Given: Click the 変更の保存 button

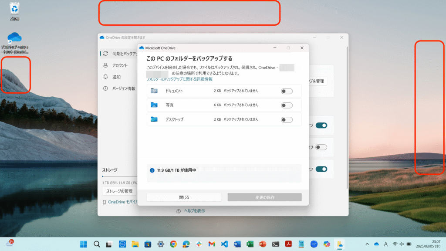Looking at the screenshot, I should tap(264, 197).
